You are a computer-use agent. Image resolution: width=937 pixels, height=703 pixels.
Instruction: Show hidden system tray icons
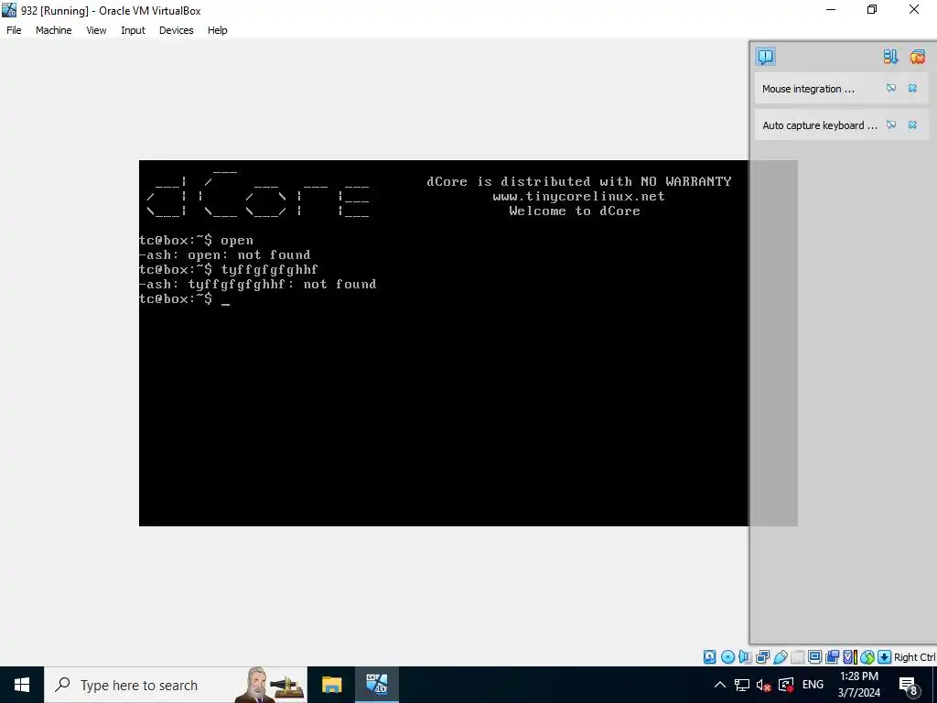[x=720, y=685]
